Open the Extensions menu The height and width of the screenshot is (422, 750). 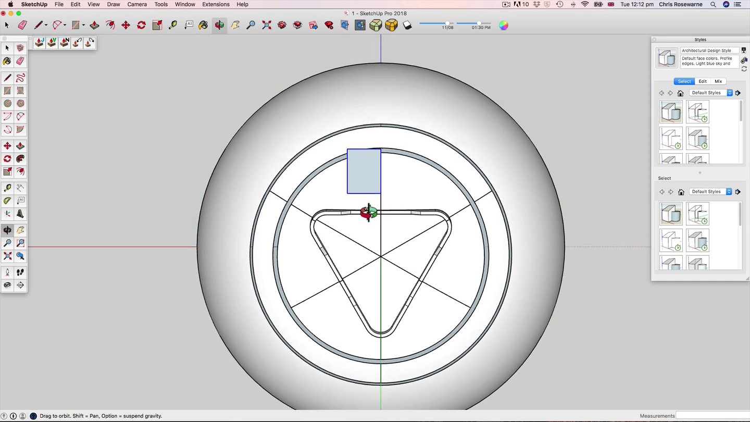(216, 4)
